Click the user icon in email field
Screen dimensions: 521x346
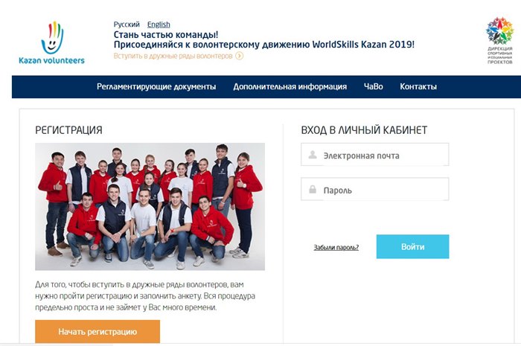tap(313, 155)
